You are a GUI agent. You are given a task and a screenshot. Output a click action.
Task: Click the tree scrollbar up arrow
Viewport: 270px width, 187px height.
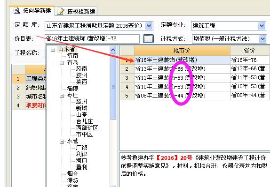[113, 50]
